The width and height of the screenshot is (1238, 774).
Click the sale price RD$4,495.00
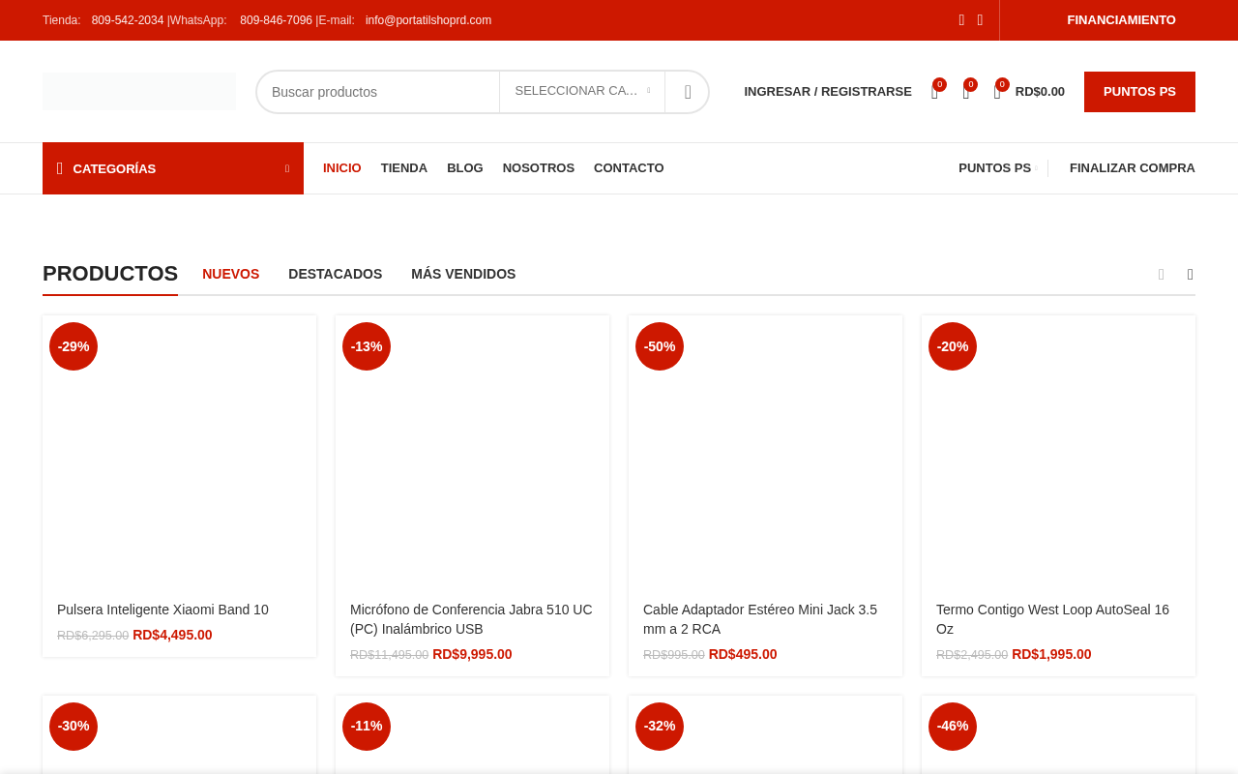click(172, 636)
